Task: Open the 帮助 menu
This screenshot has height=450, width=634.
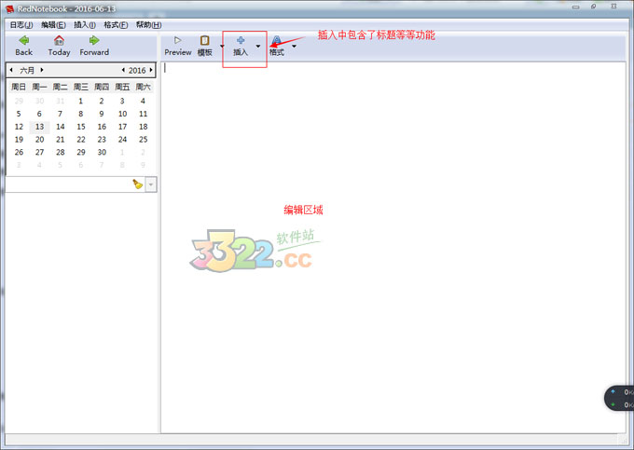Action: tap(148, 24)
